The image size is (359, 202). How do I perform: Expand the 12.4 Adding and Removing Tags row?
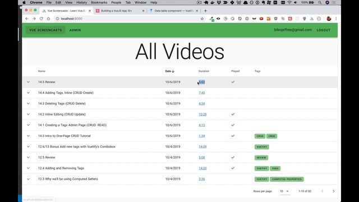click(28, 168)
